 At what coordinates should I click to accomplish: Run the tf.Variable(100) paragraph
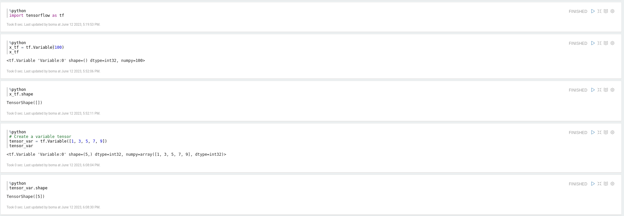coord(593,43)
